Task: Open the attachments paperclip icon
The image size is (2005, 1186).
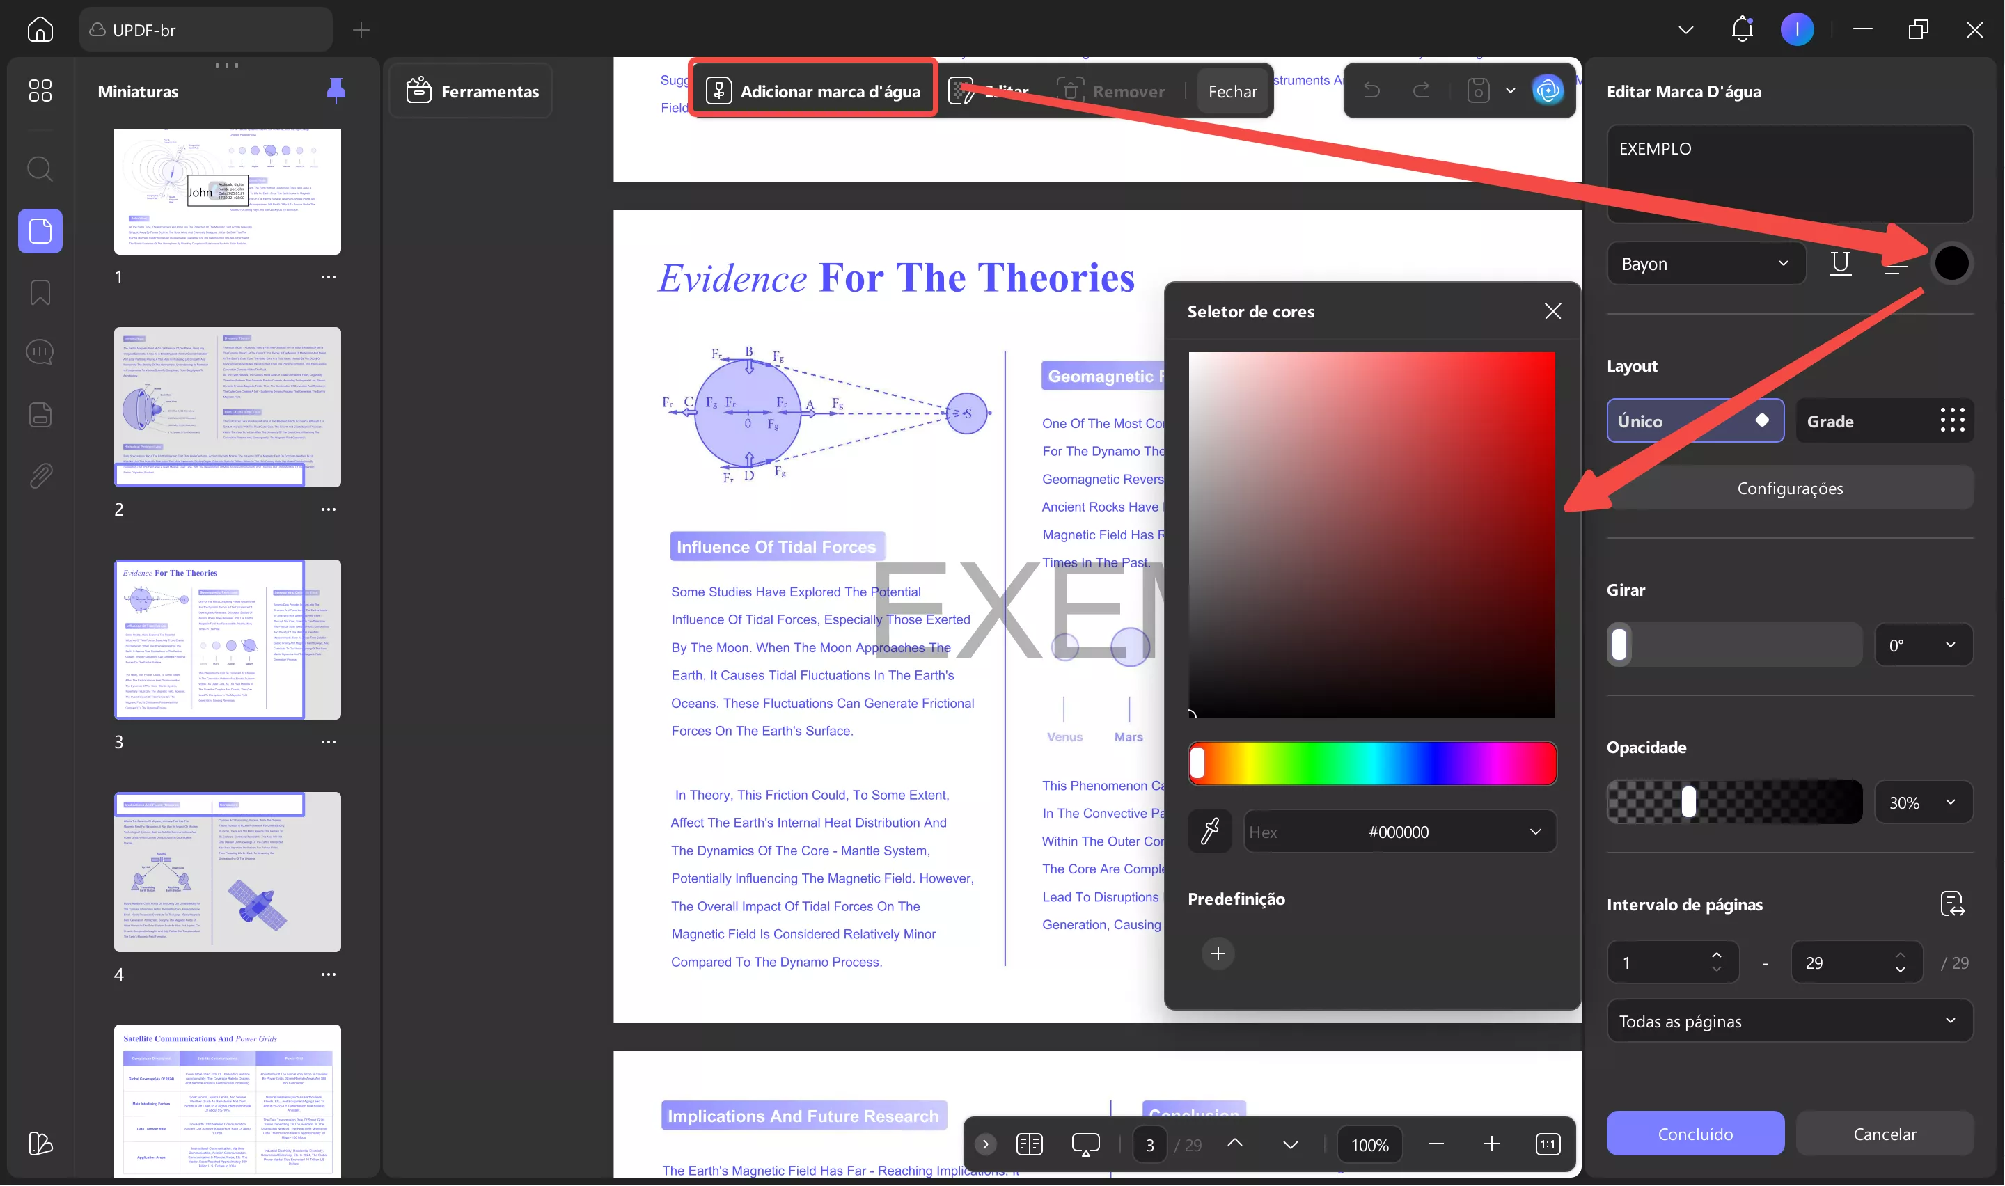Action: 40,475
